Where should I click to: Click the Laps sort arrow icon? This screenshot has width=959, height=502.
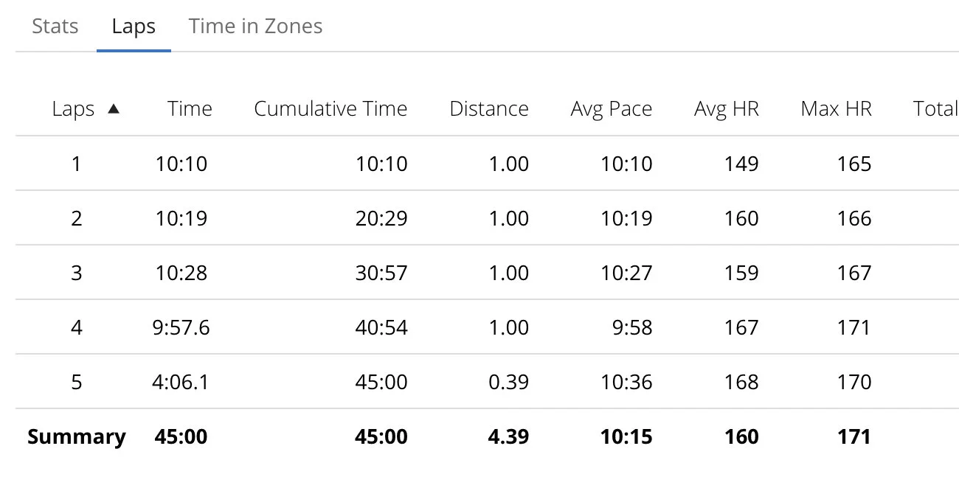(x=113, y=108)
